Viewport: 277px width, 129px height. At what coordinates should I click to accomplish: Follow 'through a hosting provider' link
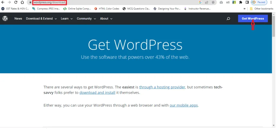point(162,87)
